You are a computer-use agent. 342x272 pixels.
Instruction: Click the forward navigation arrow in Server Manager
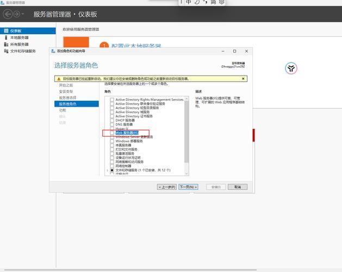pos(16,14)
